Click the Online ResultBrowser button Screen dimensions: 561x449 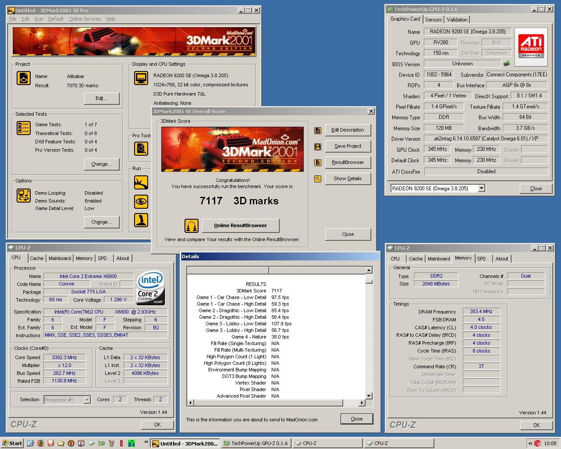click(241, 225)
